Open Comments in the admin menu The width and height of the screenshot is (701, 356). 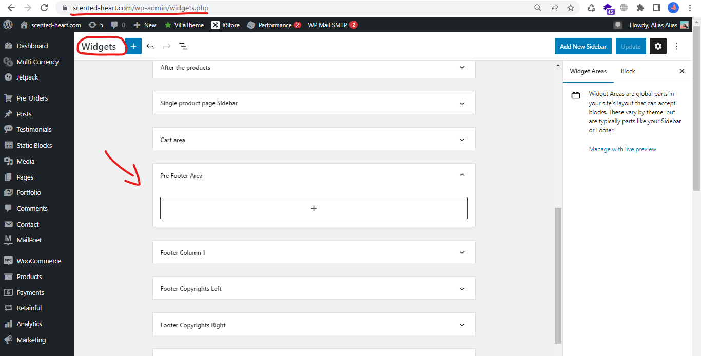click(32, 208)
